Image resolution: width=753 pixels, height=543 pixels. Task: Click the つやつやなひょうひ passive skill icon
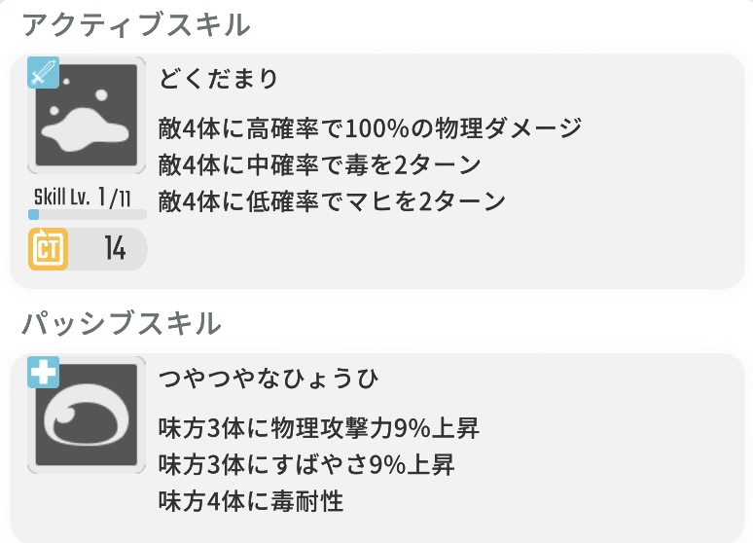tap(87, 415)
